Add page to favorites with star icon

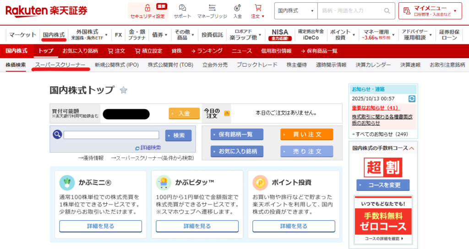point(123,90)
